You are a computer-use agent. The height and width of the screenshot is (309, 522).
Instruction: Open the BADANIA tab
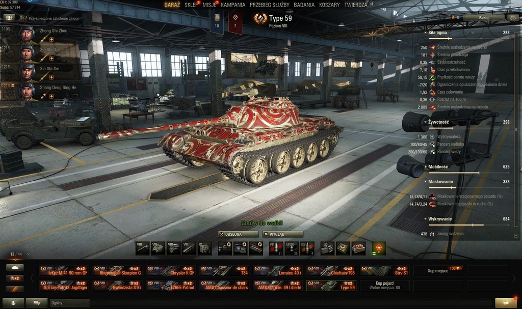coord(304,5)
